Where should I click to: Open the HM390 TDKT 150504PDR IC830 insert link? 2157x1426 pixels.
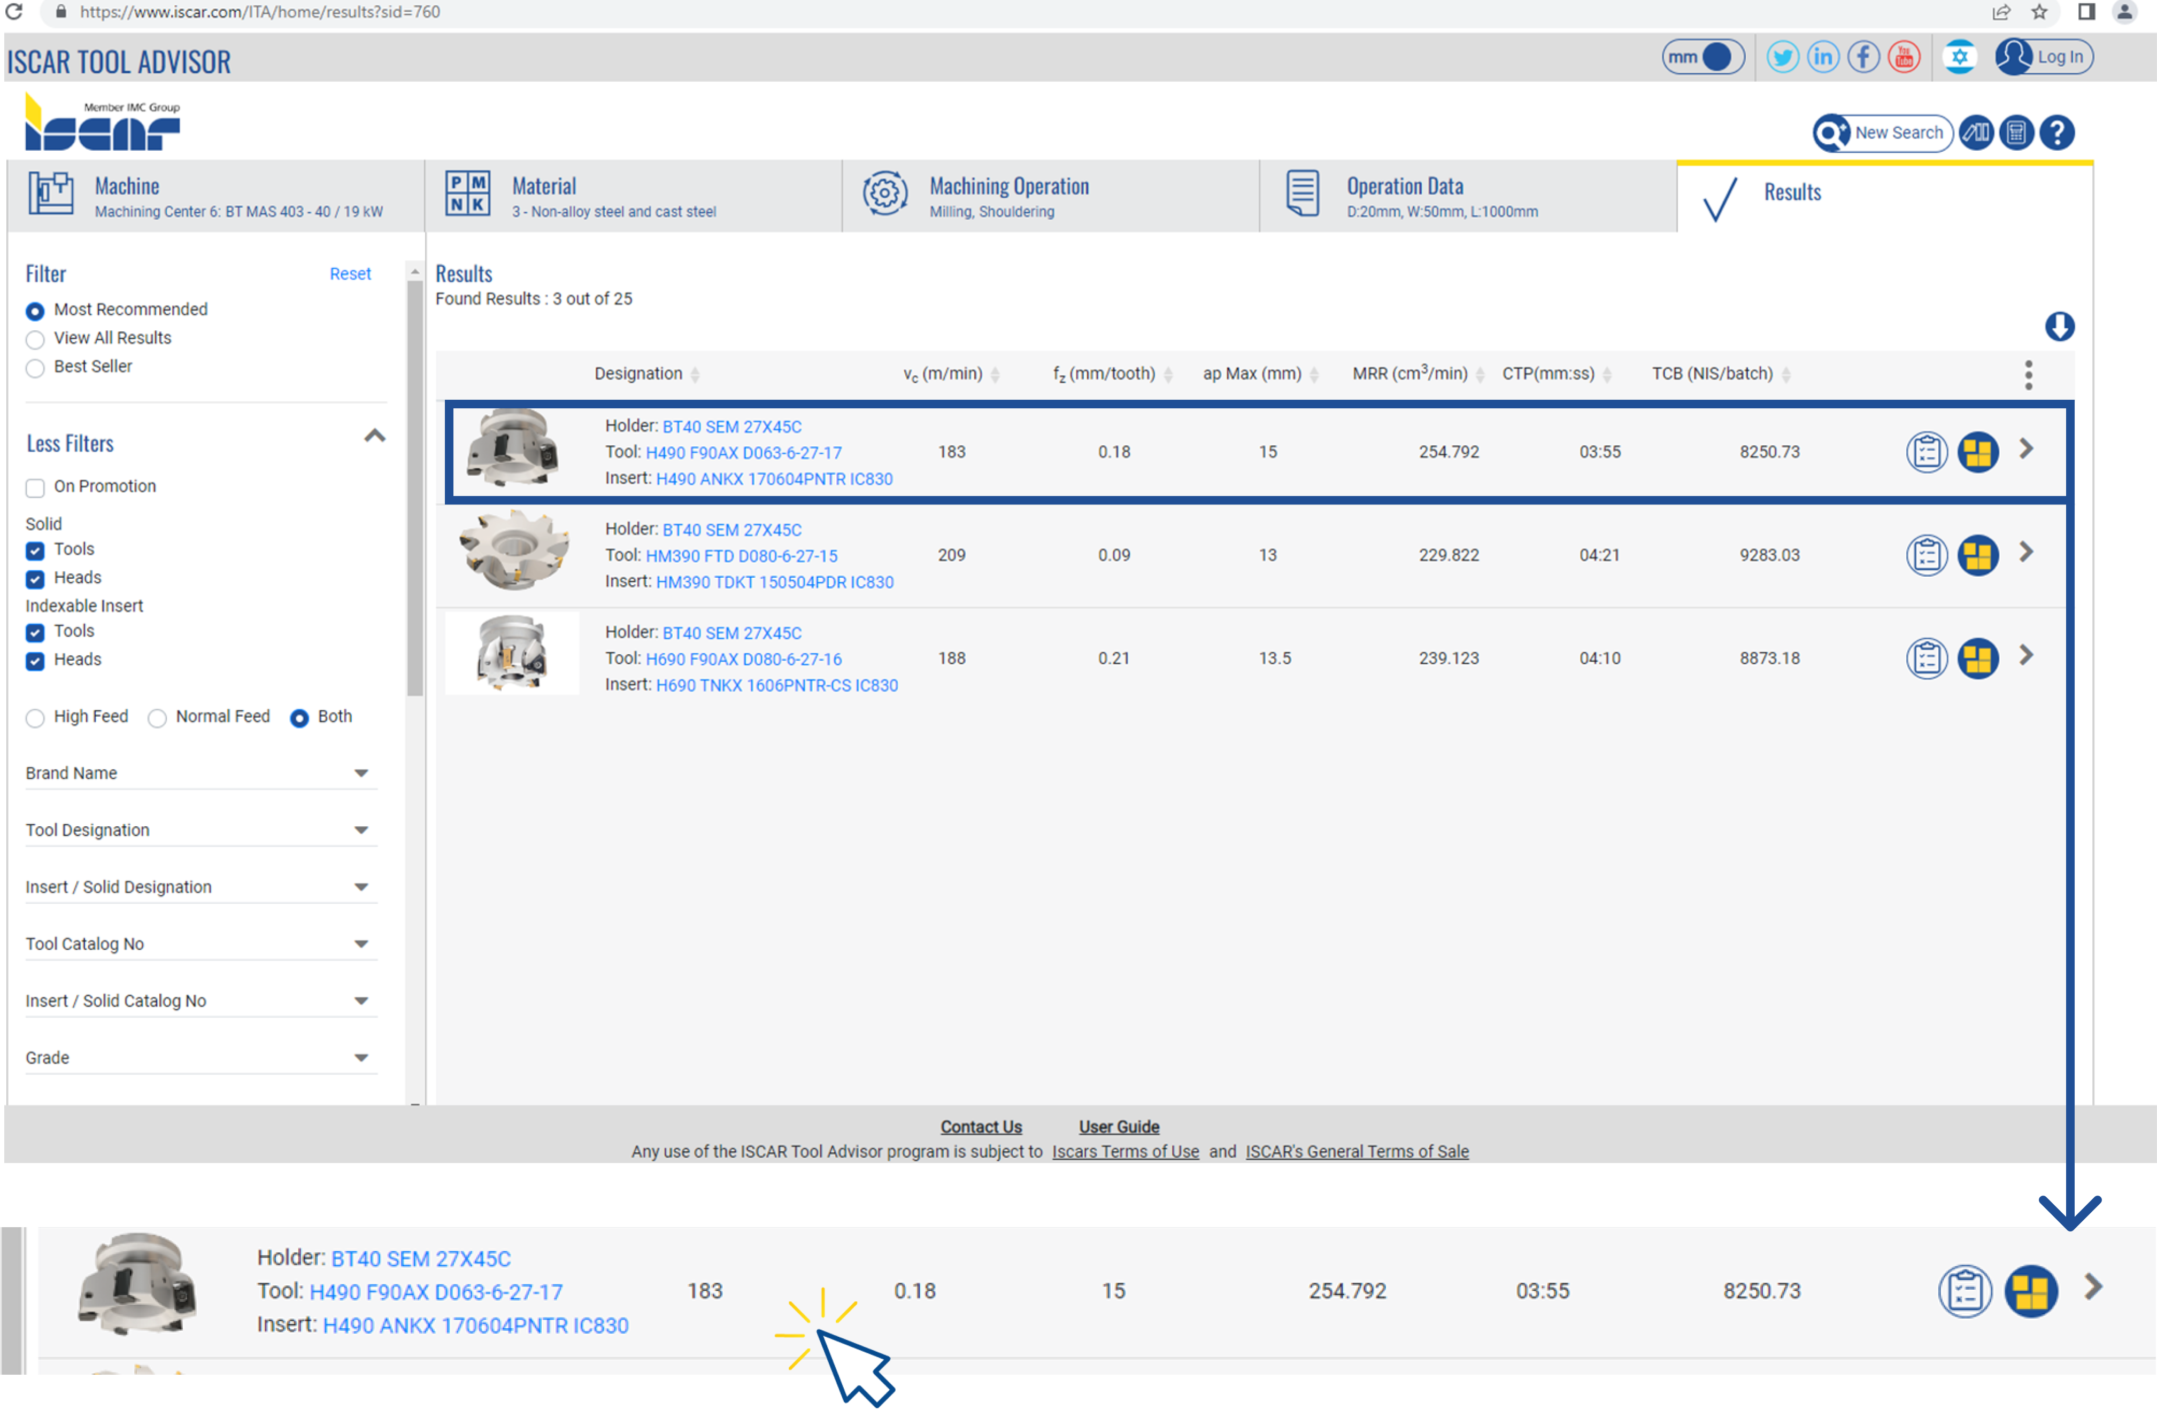click(774, 583)
